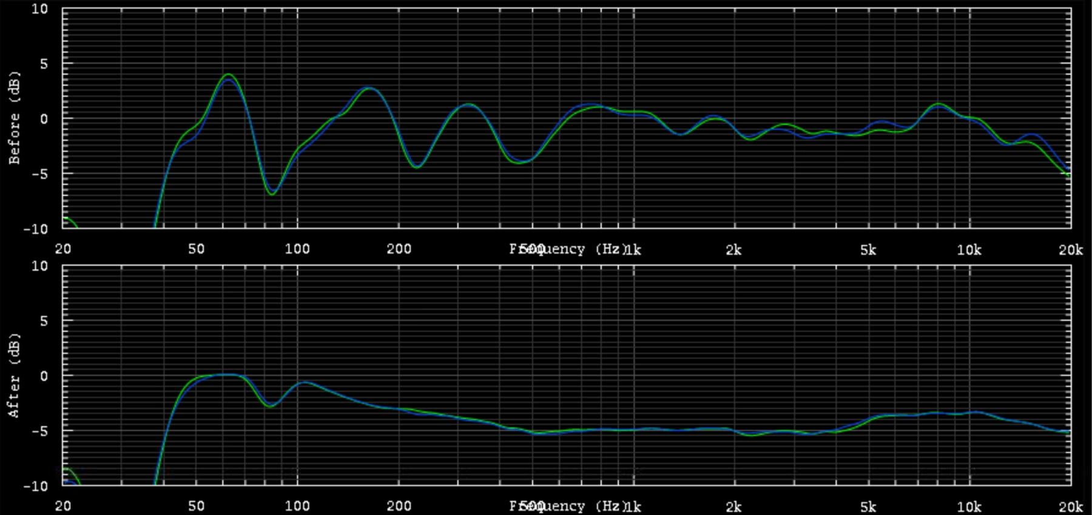Screen dimensions: 1092x515
Task: Click the 5k tick label under the After graph
Action: coord(868,507)
